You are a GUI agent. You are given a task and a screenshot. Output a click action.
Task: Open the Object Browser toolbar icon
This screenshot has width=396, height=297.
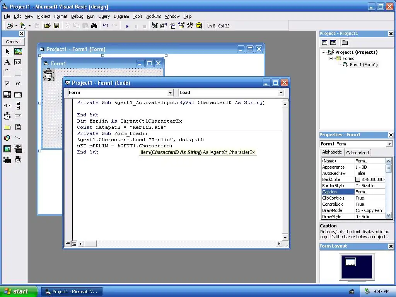(x=181, y=26)
